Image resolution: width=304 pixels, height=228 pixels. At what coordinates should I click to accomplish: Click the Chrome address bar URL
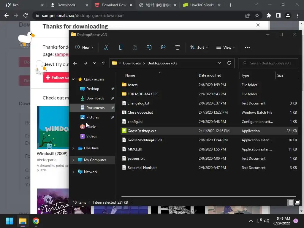click(83, 15)
